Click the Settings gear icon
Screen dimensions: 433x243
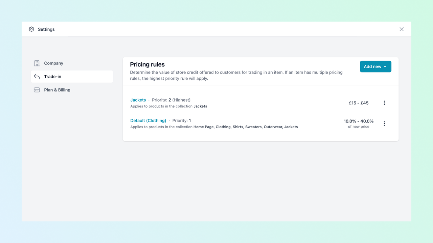[31, 29]
